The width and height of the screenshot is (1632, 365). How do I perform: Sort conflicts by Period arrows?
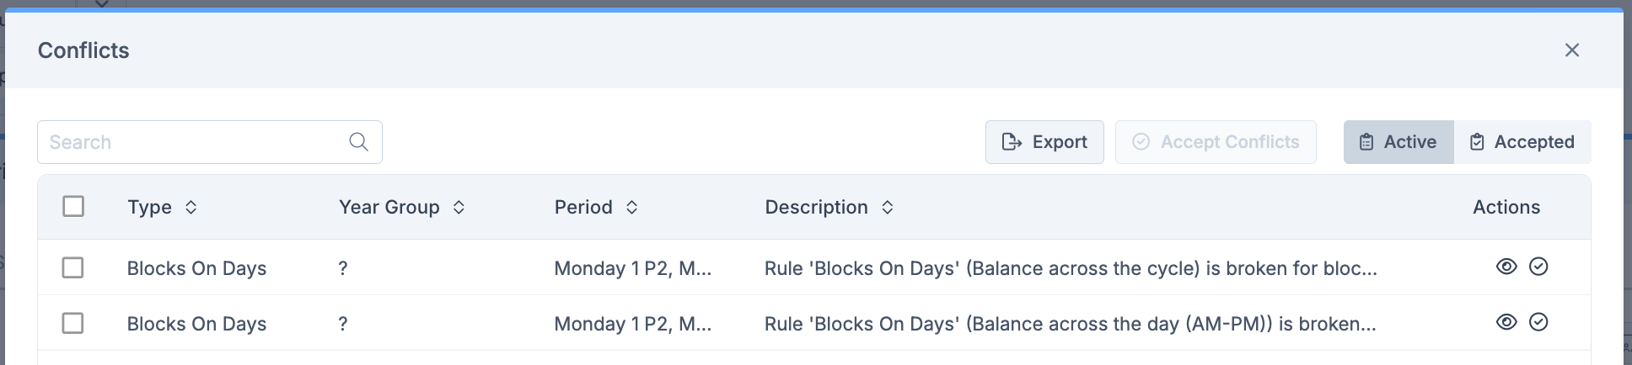click(631, 208)
